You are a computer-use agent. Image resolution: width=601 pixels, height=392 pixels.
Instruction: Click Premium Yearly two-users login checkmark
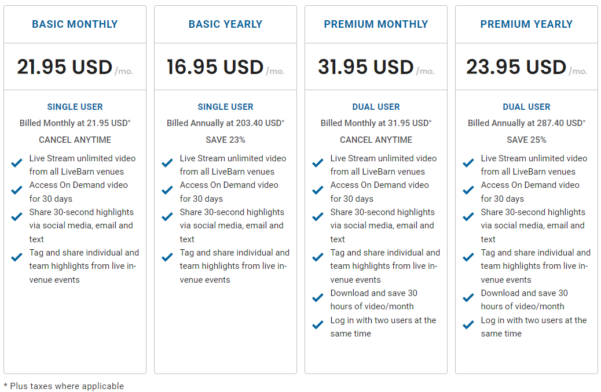tap(468, 325)
